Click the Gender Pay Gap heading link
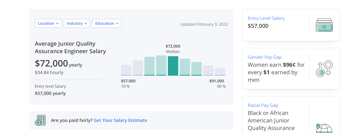Screen dimensions: 364x133 (264, 57)
